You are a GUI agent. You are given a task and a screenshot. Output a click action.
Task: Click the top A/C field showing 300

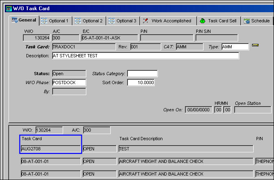tap(66, 38)
